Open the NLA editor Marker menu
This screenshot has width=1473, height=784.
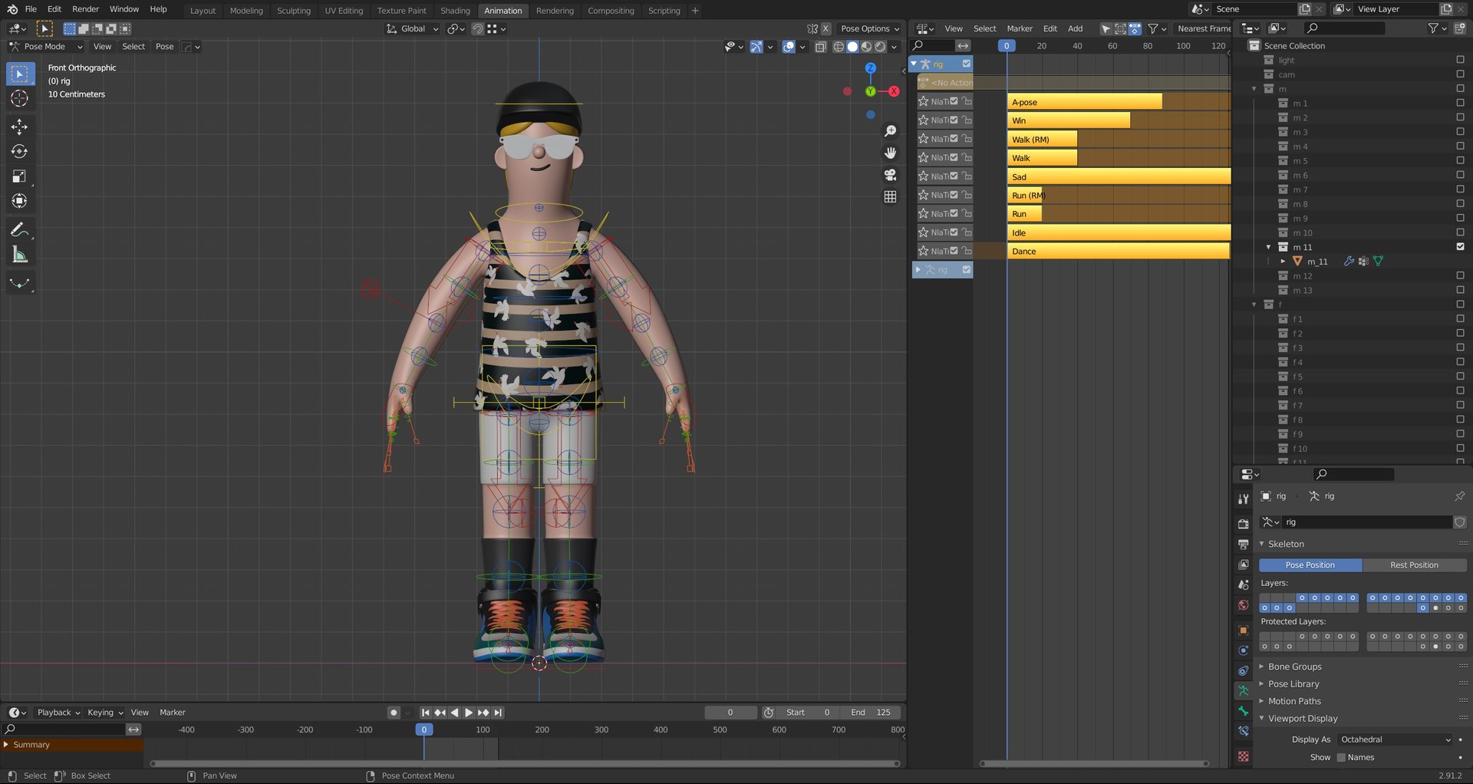point(1020,28)
